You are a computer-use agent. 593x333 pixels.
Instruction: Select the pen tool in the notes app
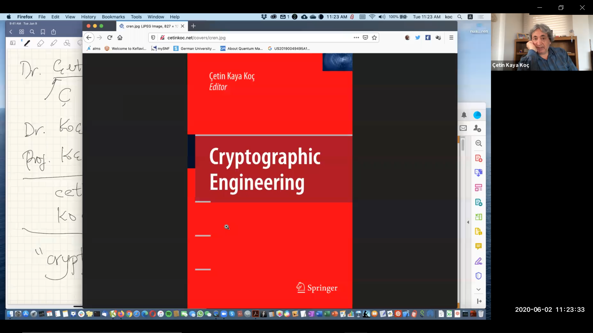tap(27, 44)
